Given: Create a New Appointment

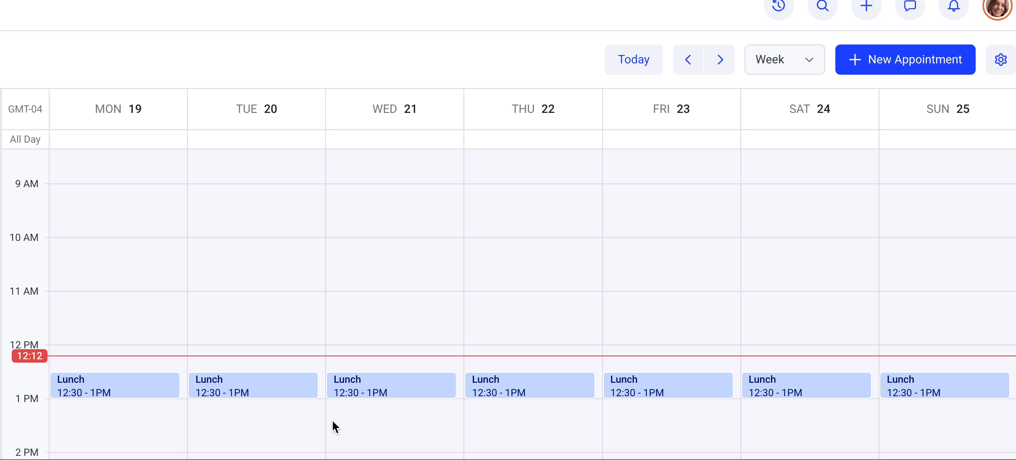Looking at the screenshot, I should [x=905, y=59].
